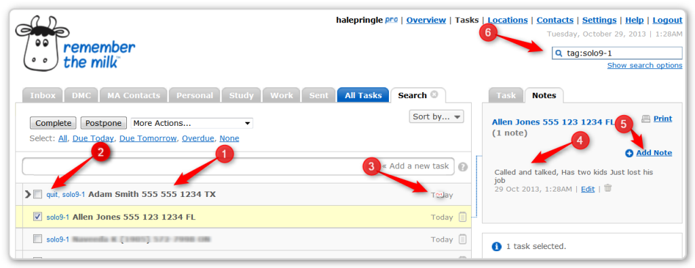Select the Work tab
The height and width of the screenshot is (268, 695).
point(282,95)
